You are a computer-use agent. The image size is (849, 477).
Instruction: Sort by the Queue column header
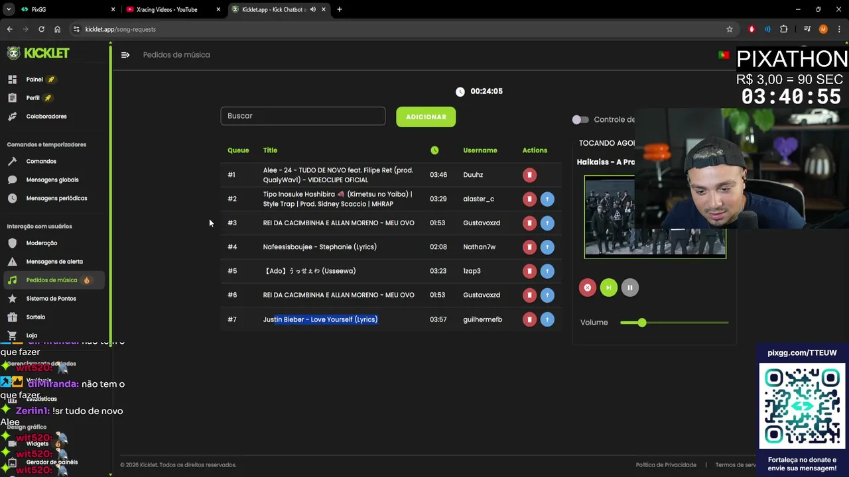click(238, 150)
